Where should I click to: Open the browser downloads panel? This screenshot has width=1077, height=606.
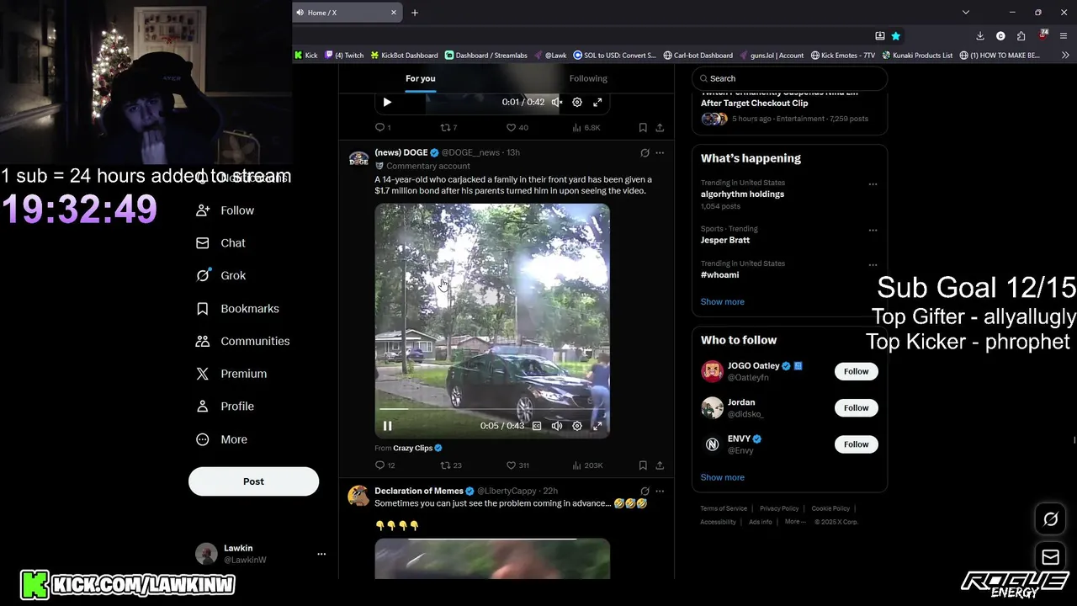[980, 36]
